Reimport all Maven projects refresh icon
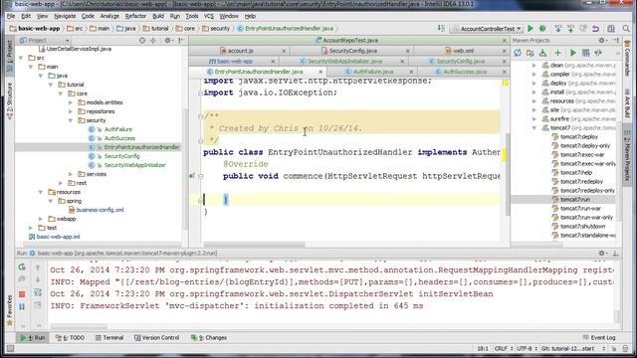This screenshot has height=358, width=637. (518, 53)
